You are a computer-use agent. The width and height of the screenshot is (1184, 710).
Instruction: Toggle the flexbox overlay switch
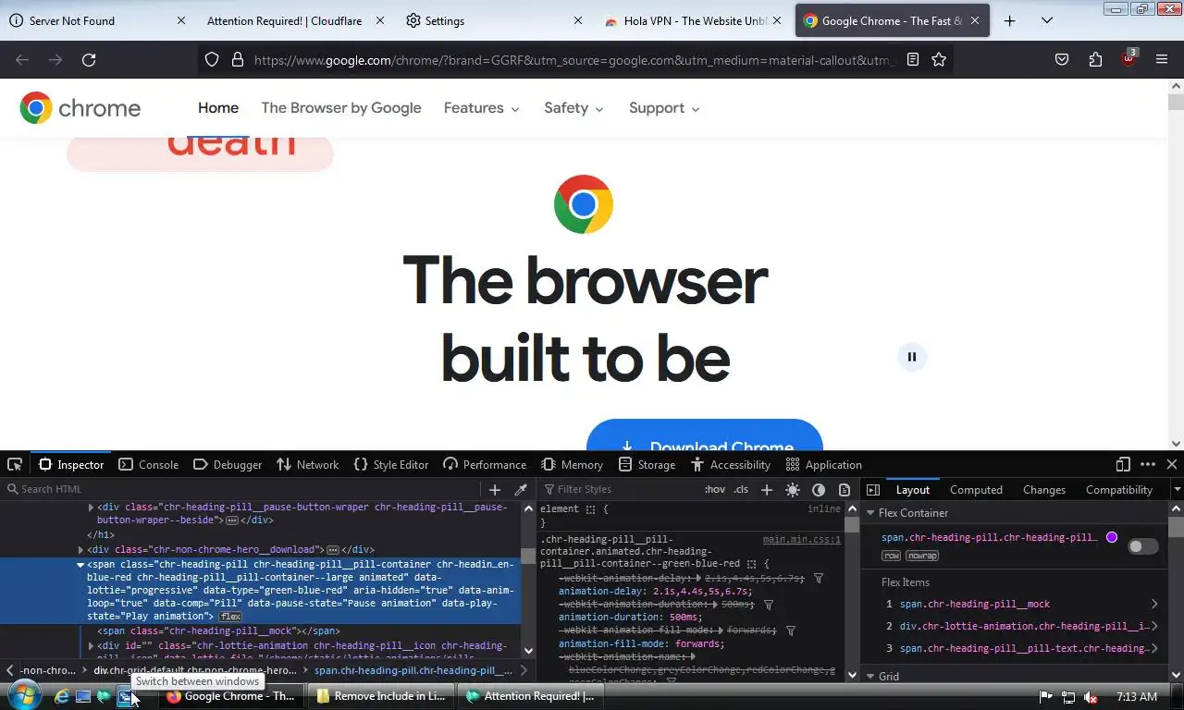point(1142,546)
